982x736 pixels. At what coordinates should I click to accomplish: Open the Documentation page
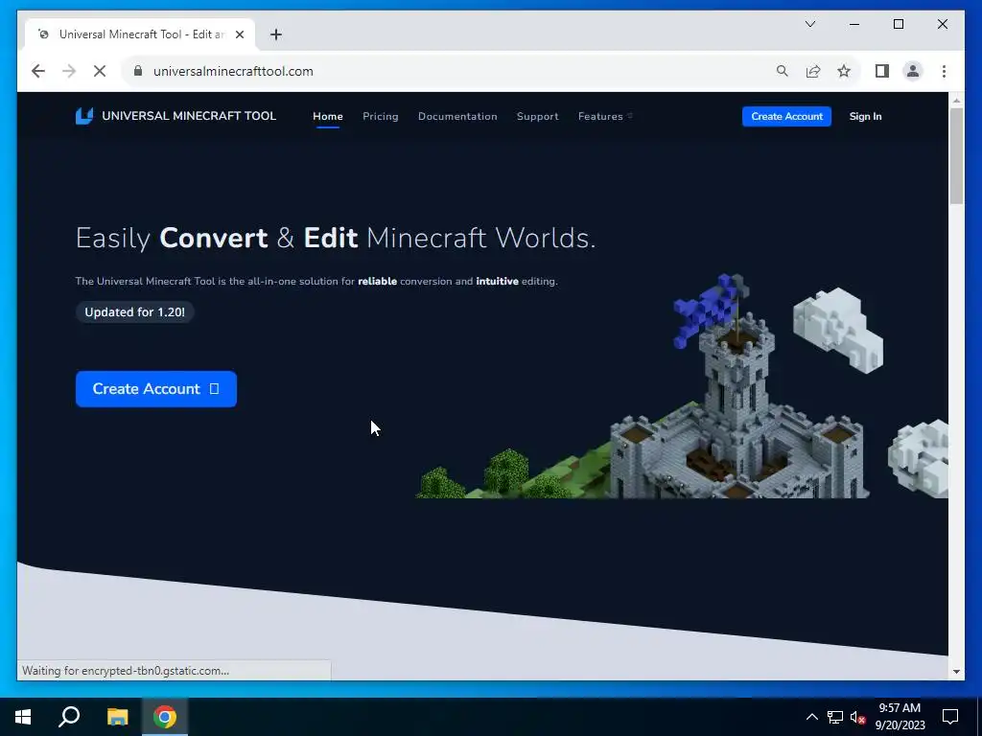pos(457,116)
